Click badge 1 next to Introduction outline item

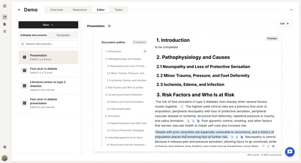[145, 51]
